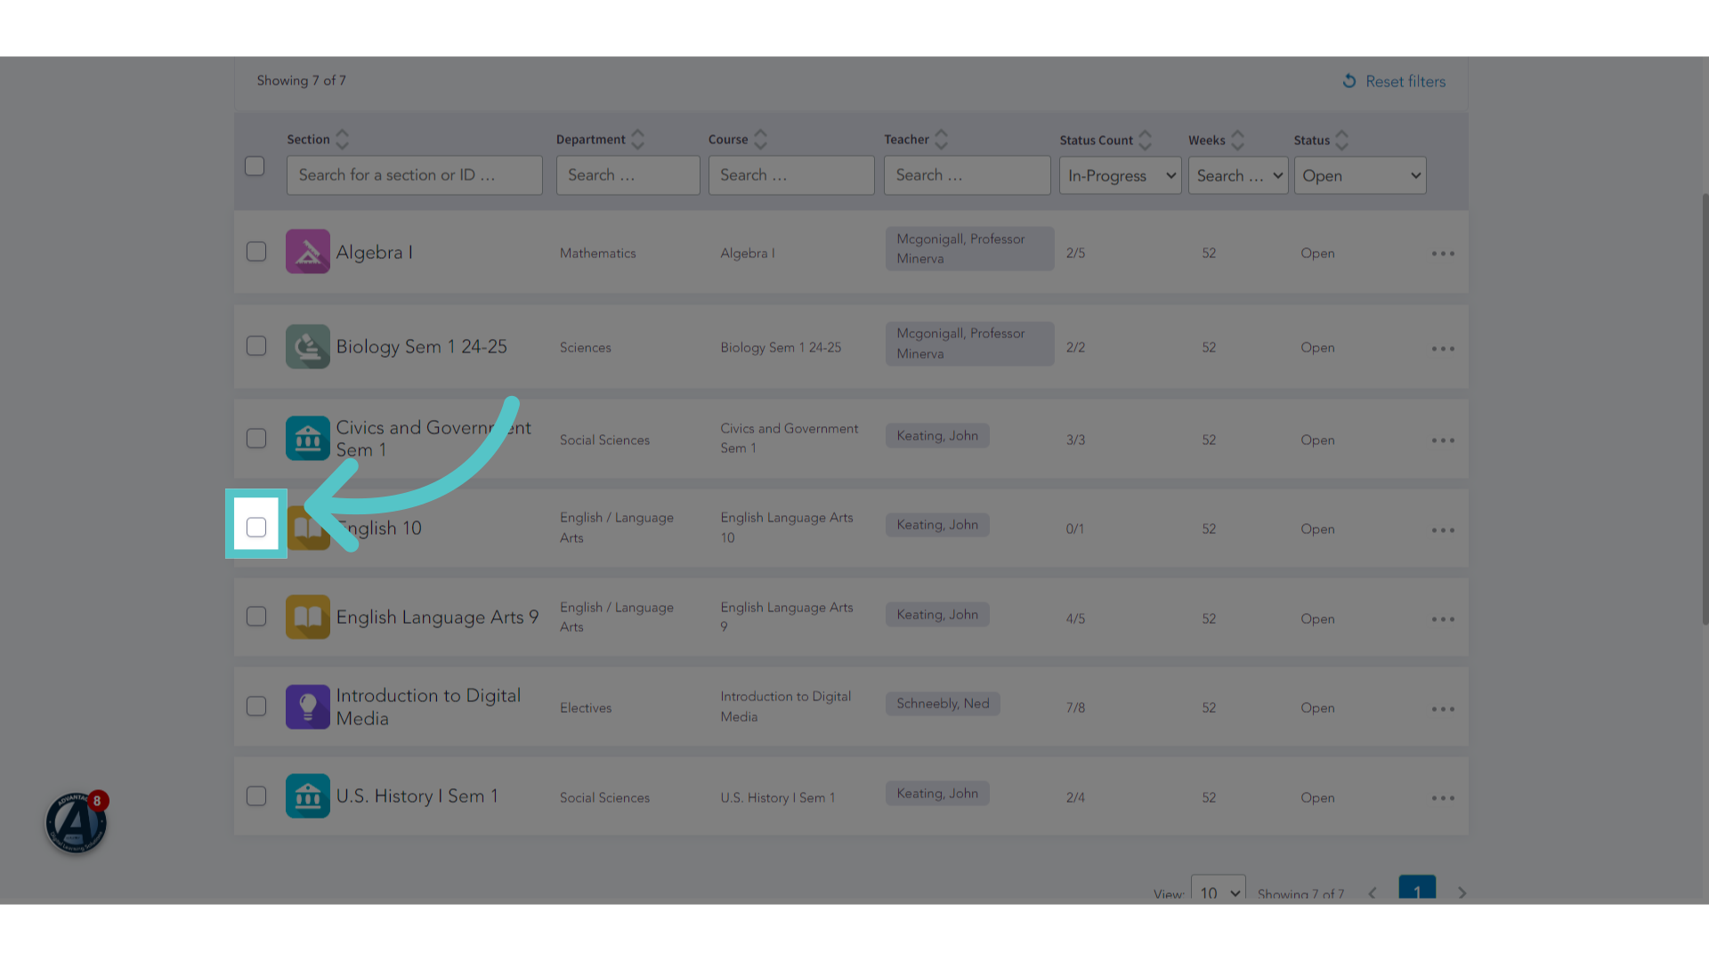
Task: Click the Showing 7 of 7 header text
Action: 302,81
